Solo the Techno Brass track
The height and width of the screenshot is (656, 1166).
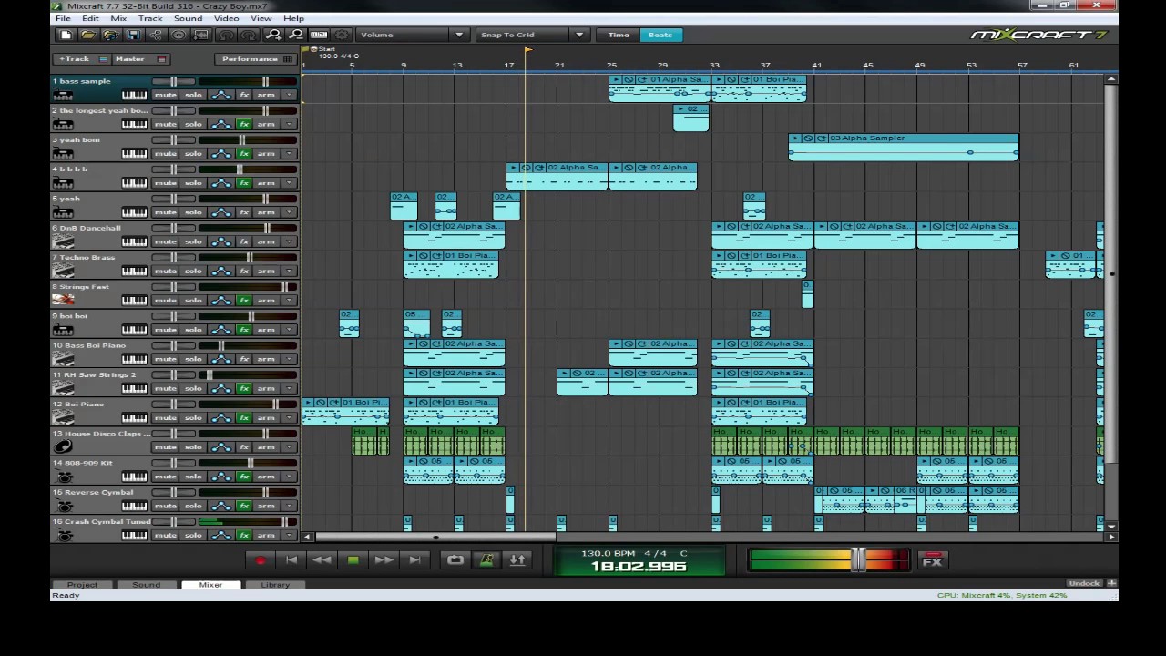coord(193,271)
